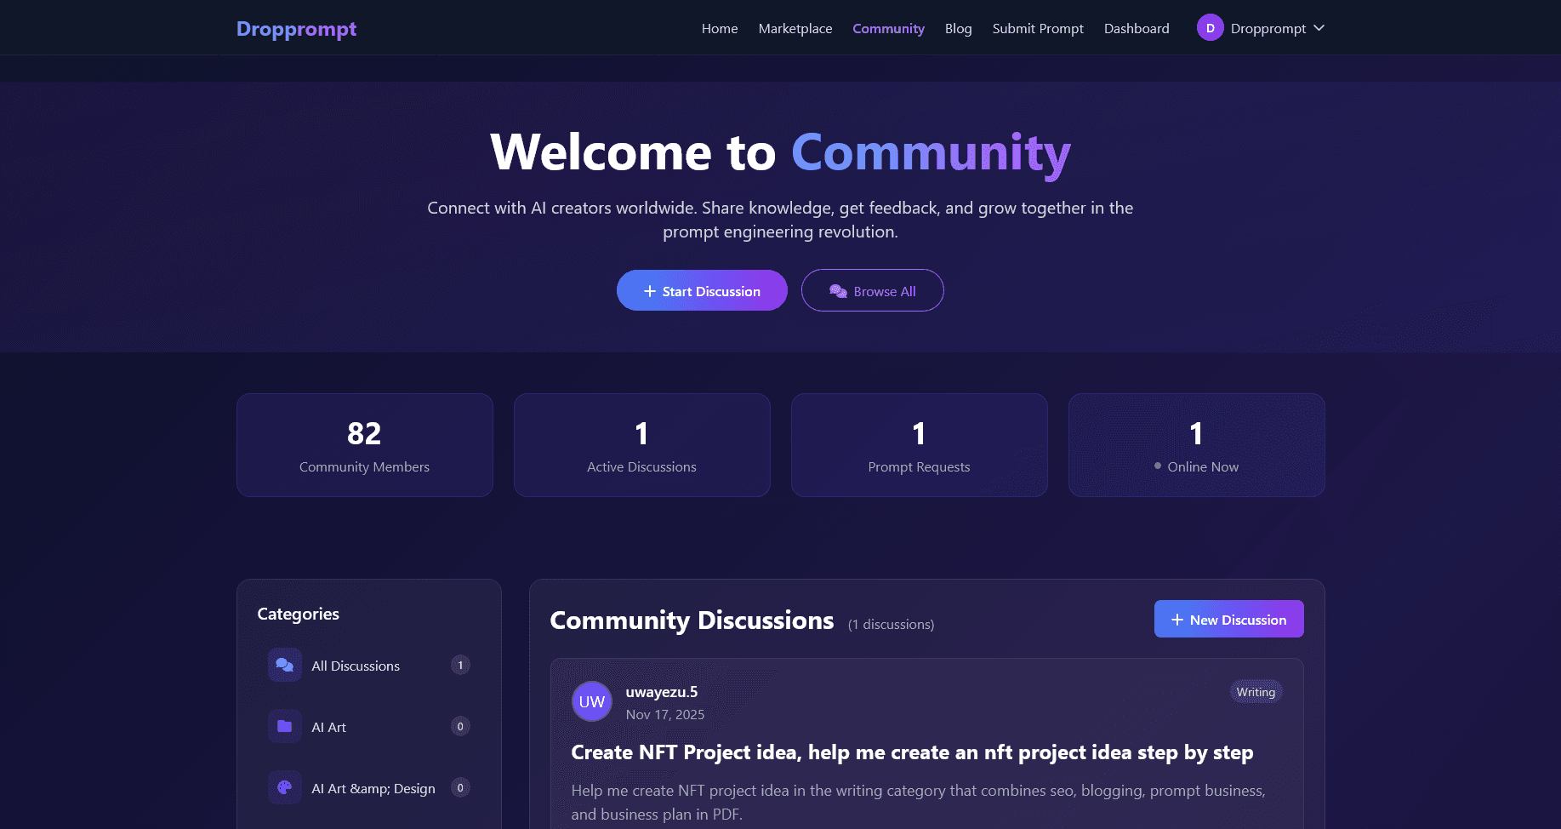Image resolution: width=1561 pixels, height=829 pixels.
Task: Click the Browse All button
Action: pyautogui.click(x=872, y=290)
